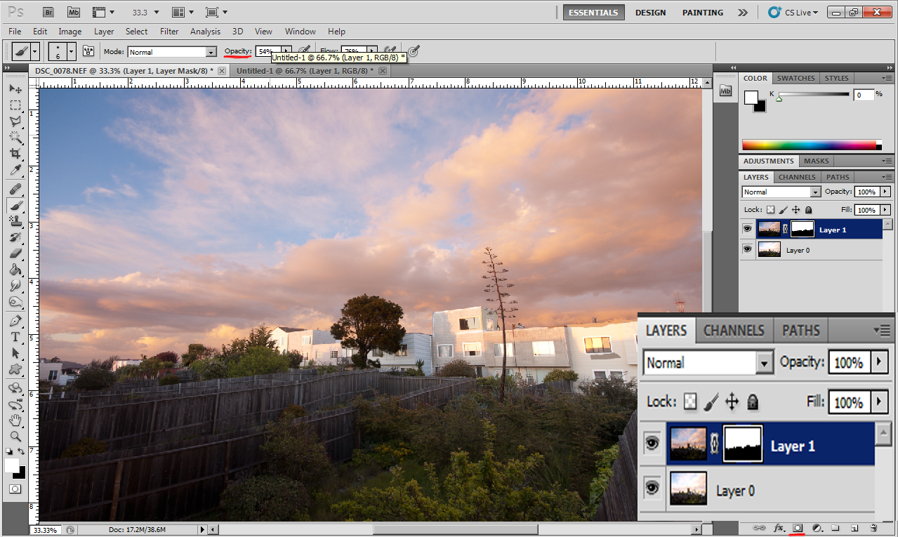898x537 pixels.
Task: Hide Layer 1 with its eye toggle
Action: point(652,442)
